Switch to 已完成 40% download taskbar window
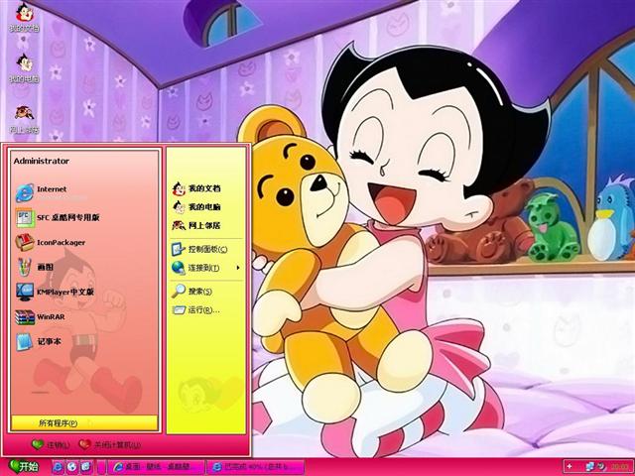The height and width of the screenshot is (476, 635). click(256, 467)
